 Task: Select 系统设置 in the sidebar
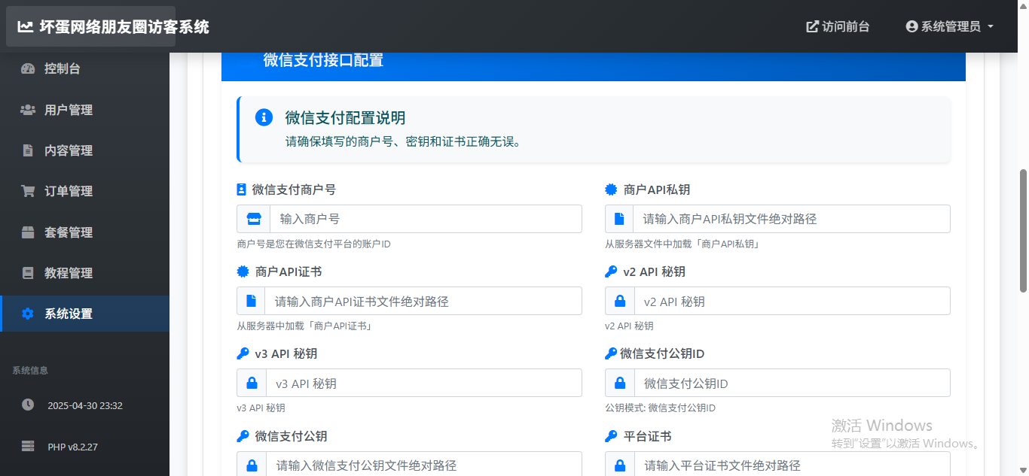84,314
